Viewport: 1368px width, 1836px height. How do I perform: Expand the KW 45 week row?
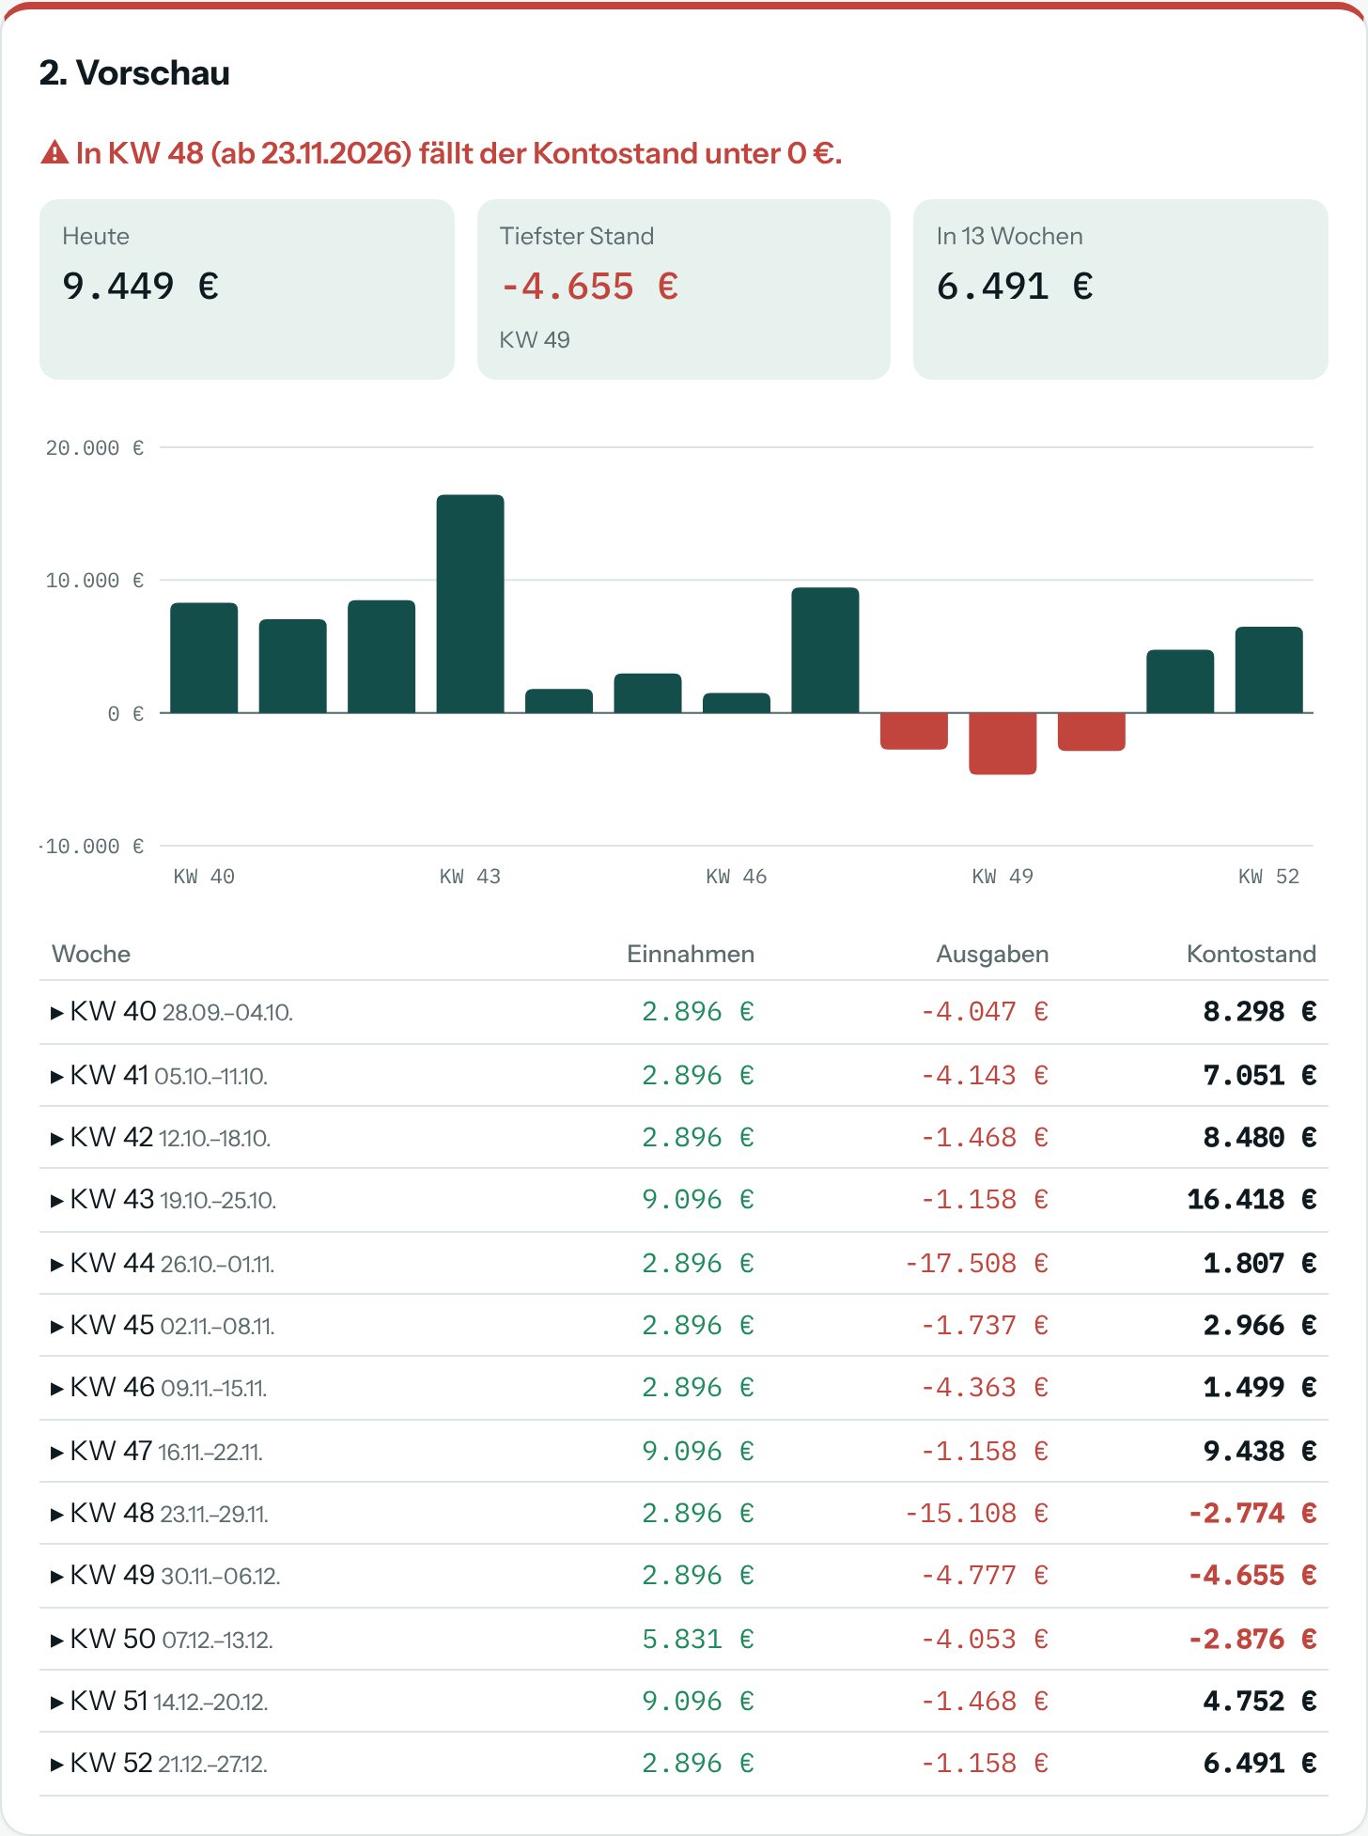click(x=683, y=1326)
